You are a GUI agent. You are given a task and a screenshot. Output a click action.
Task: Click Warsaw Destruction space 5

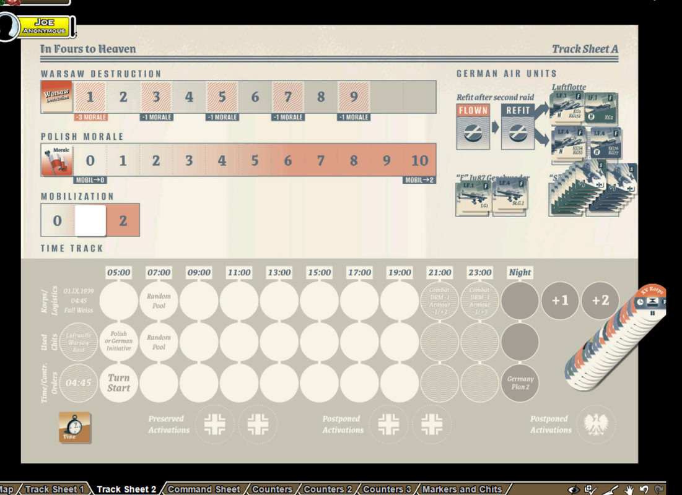click(x=222, y=97)
